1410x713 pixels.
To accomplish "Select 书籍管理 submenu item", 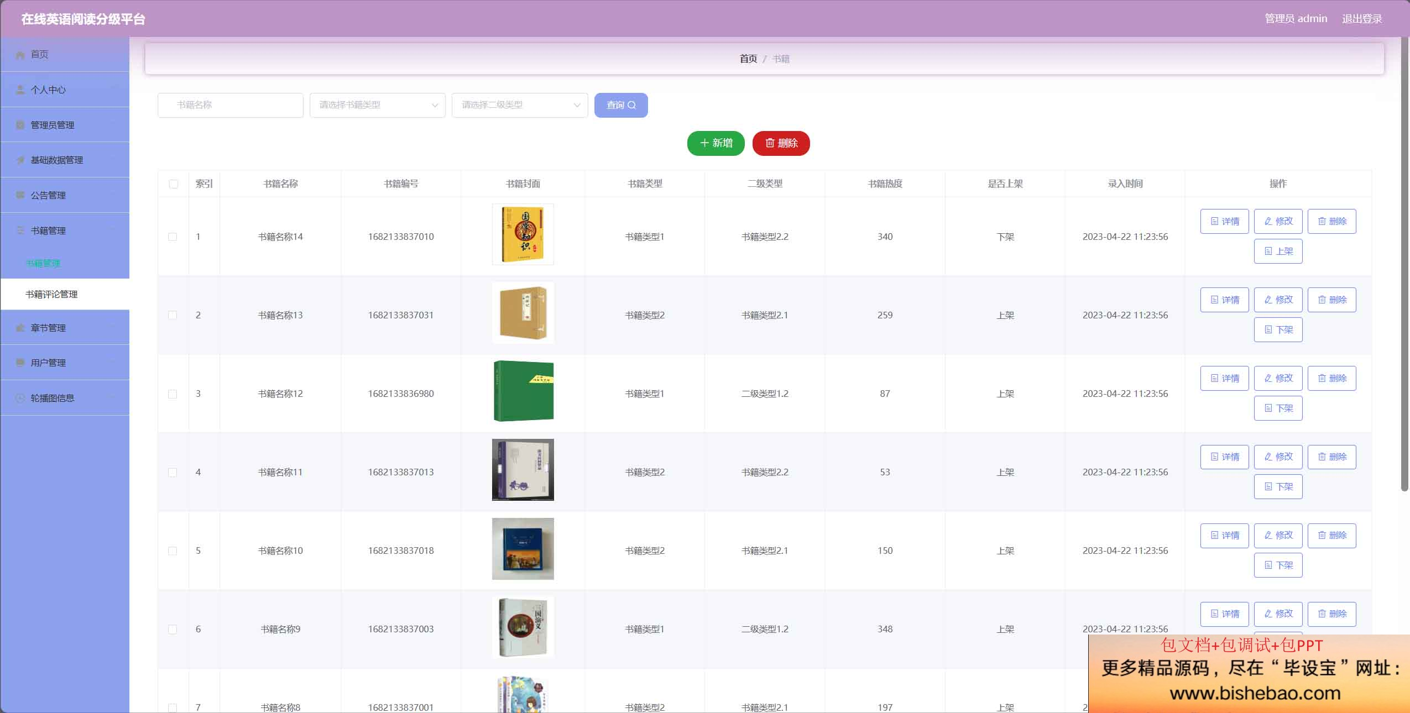I will tap(65, 263).
